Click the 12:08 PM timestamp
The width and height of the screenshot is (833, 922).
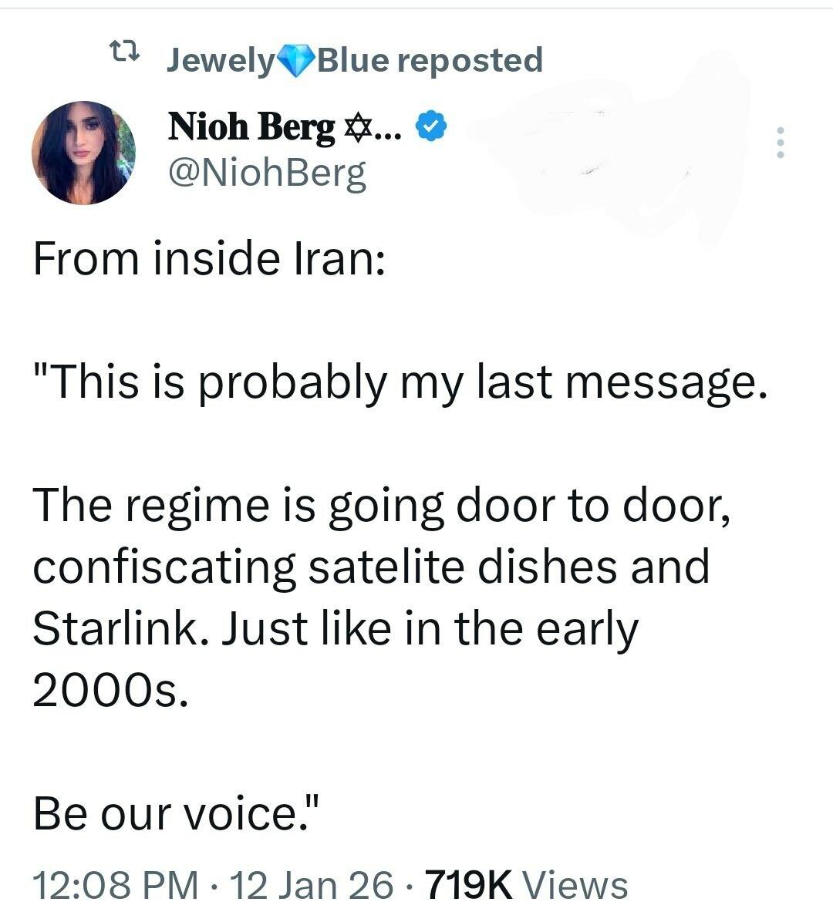[x=115, y=885]
